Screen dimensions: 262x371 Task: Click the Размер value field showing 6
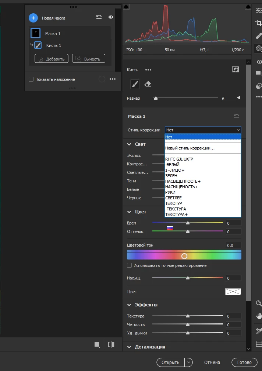coord(228,98)
